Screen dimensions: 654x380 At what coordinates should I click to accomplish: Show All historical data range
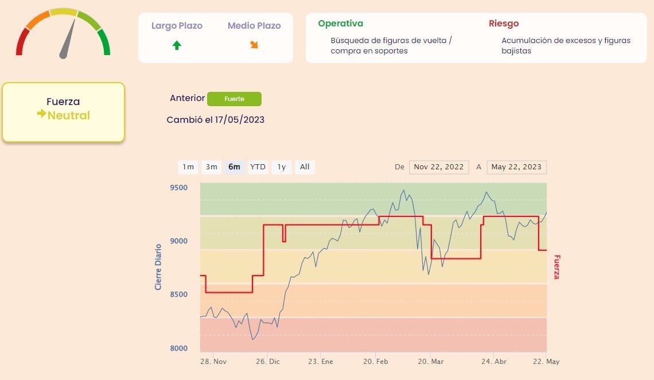[305, 167]
